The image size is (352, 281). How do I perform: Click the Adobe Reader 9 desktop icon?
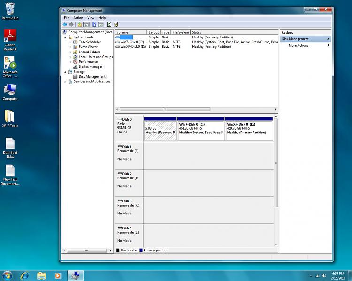tap(10, 40)
